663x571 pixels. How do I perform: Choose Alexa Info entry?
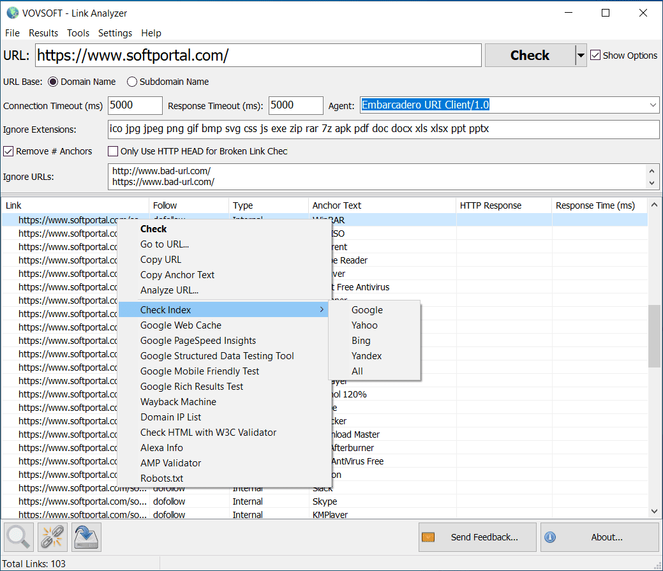click(223, 448)
